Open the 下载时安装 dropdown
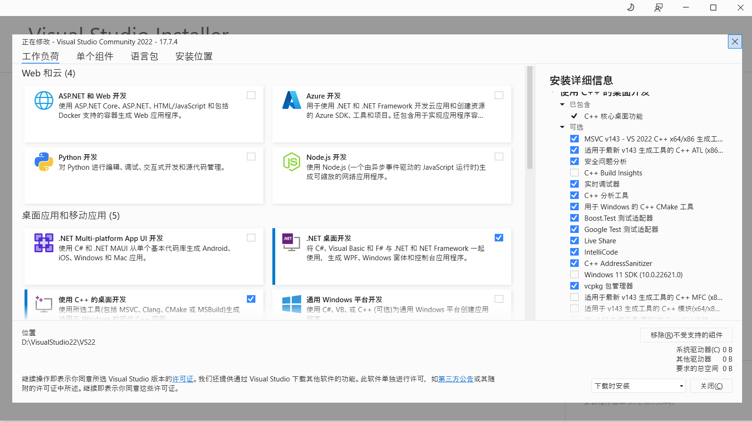 (638, 386)
